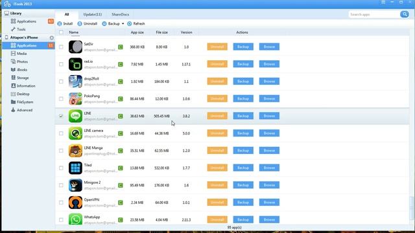Click the green badge beside LINE camera
415x233 pixels.
(x=121, y=133)
